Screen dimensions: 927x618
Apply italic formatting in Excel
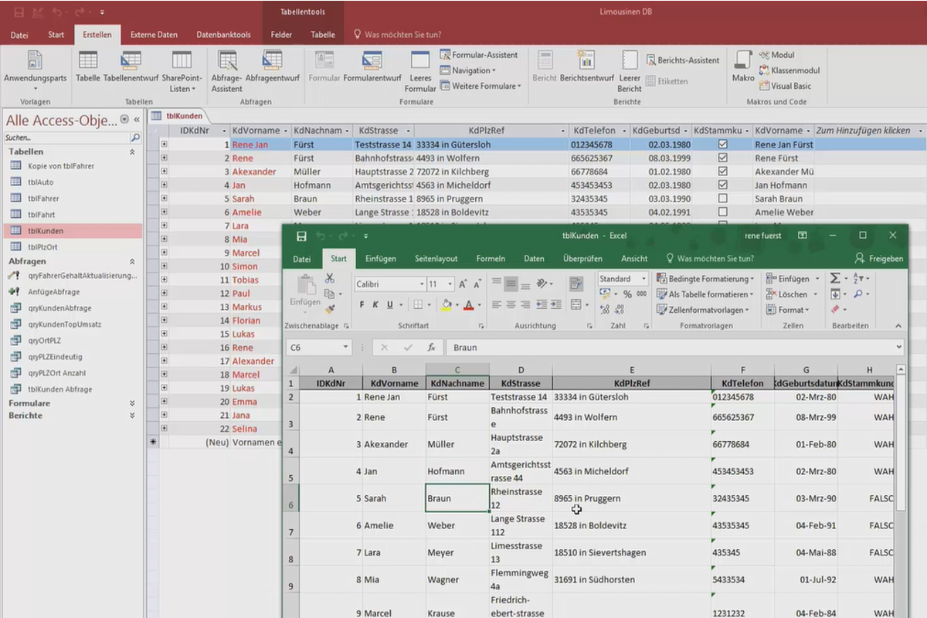coord(375,304)
